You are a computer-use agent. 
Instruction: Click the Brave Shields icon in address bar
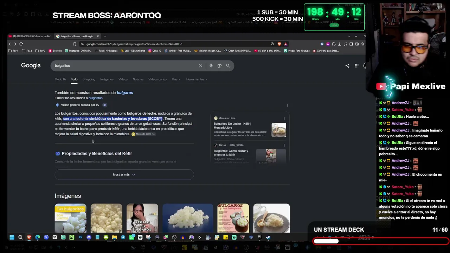tap(279, 44)
